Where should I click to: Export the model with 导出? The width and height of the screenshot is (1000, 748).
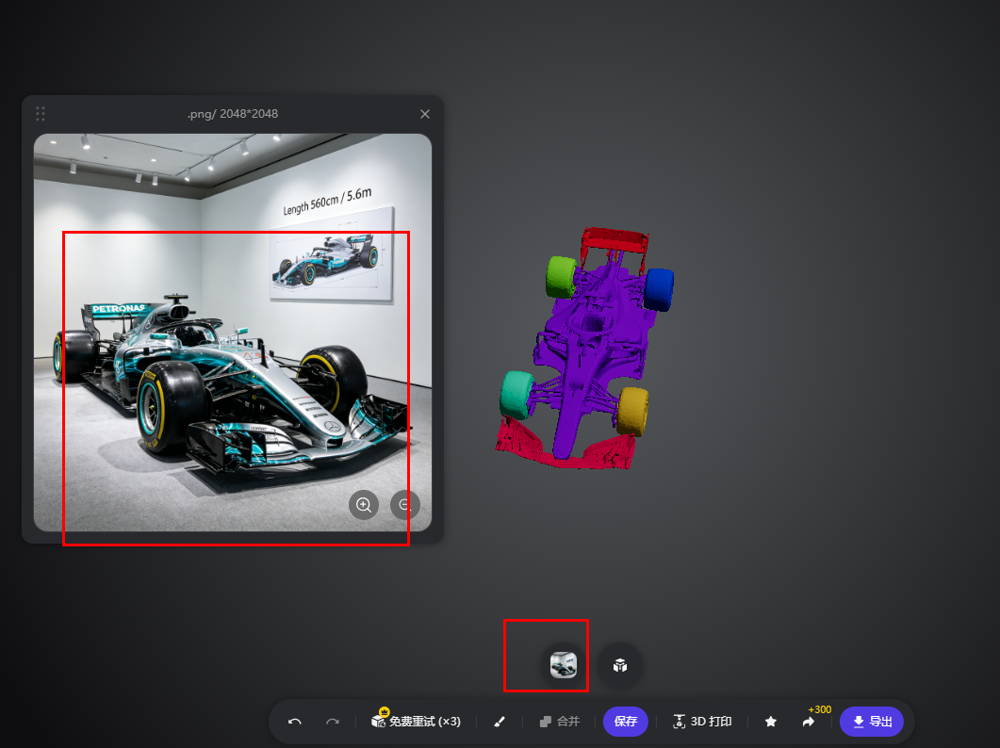click(872, 722)
